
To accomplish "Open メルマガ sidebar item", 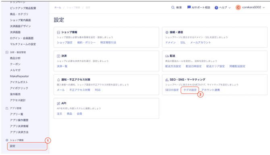I will [x=15, y=70].
